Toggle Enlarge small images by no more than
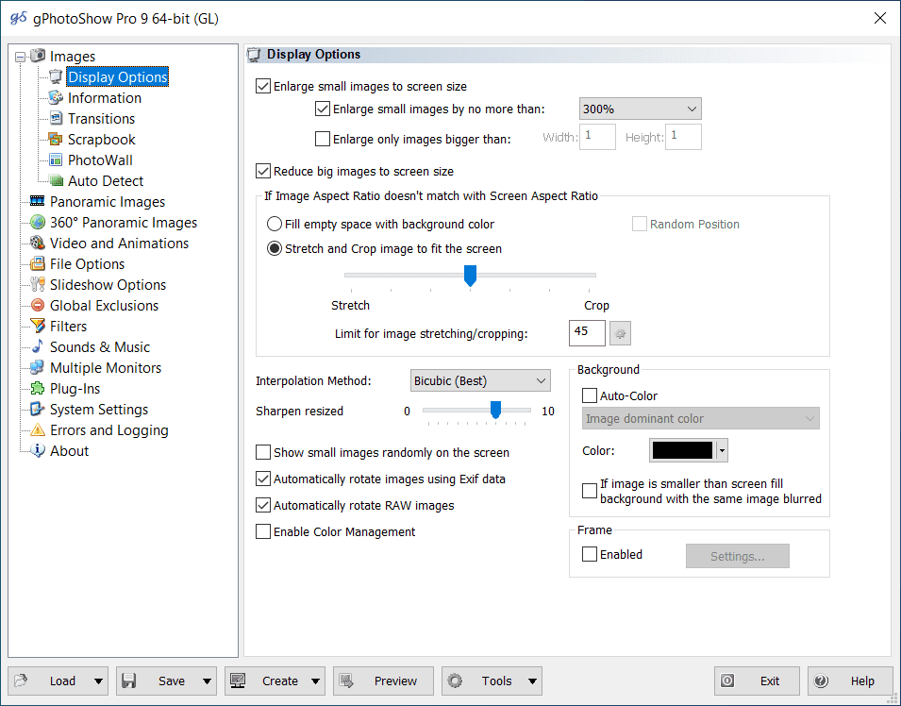Image resolution: width=901 pixels, height=706 pixels. [323, 109]
